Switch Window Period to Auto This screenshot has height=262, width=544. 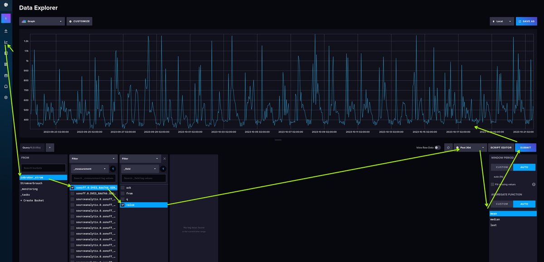pos(524,167)
